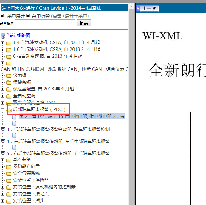Click document icon above 页 3 entry

point(14,123)
